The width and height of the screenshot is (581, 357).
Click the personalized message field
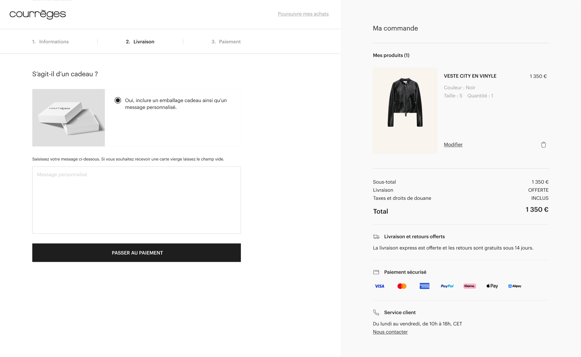pos(136,199)
